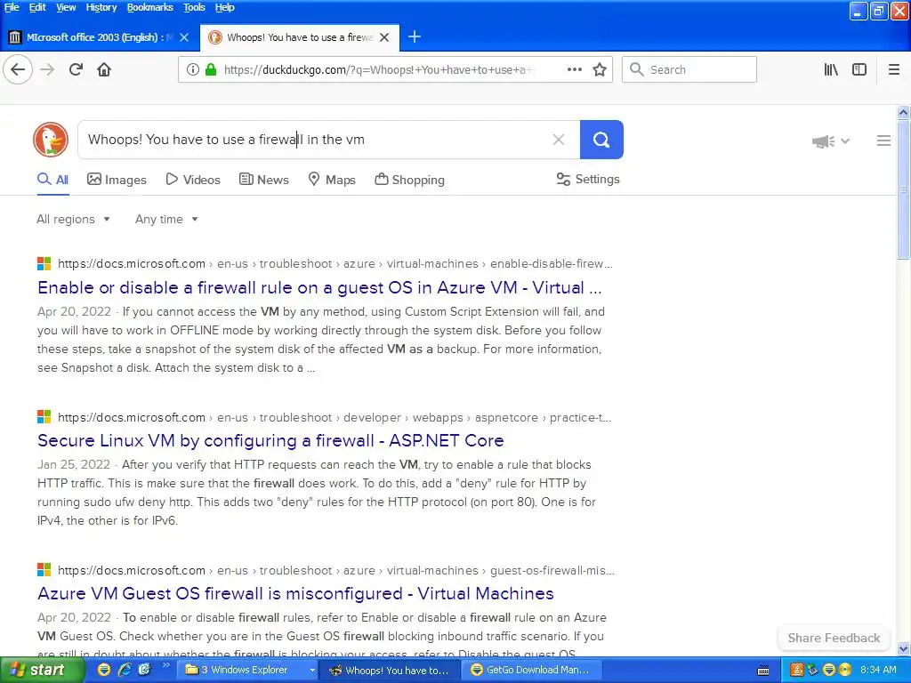Expand quick launch overflow chevrons

coord(165,665)
